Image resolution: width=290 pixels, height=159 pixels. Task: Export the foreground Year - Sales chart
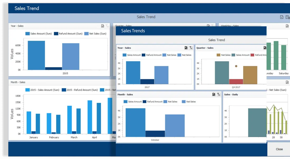click(x=186, y=48)
